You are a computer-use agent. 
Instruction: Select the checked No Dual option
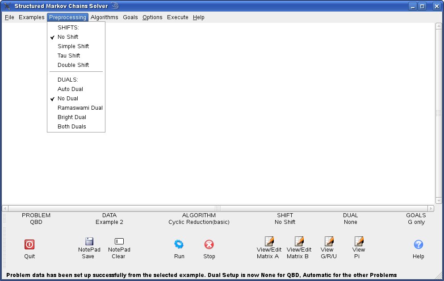(68, 99)
